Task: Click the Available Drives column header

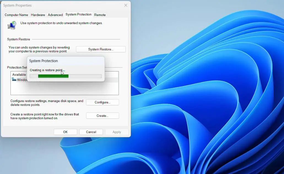Action: click(x=19, y=74)
